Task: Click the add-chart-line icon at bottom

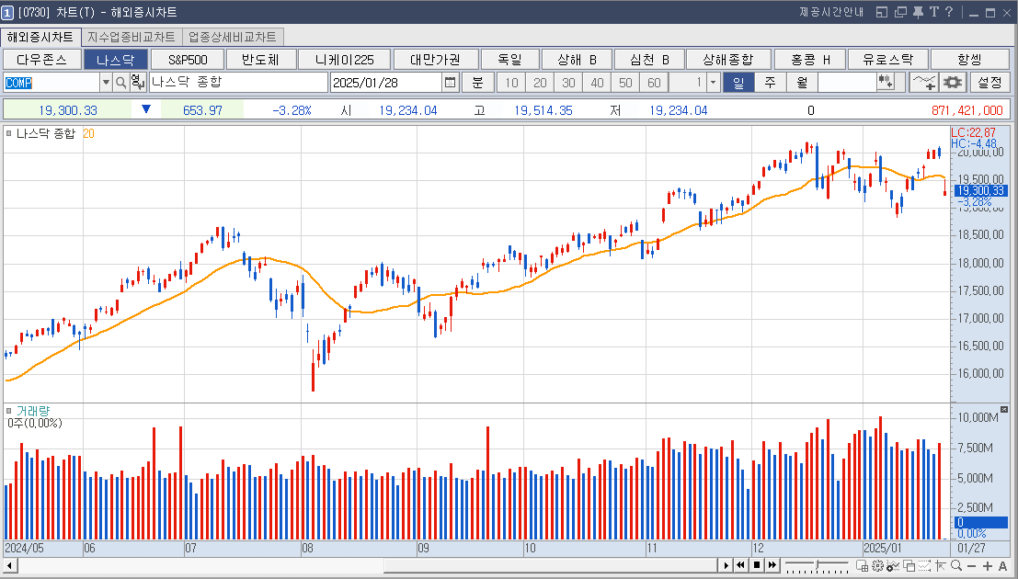Action: point(893,566)
